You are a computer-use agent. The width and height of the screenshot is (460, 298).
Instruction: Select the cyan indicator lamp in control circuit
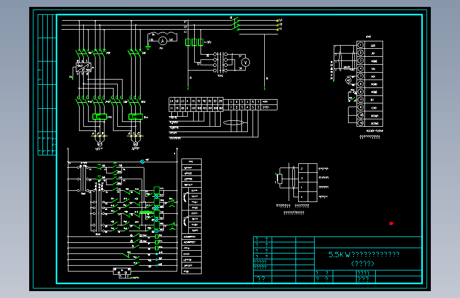[x=142, y=162]
